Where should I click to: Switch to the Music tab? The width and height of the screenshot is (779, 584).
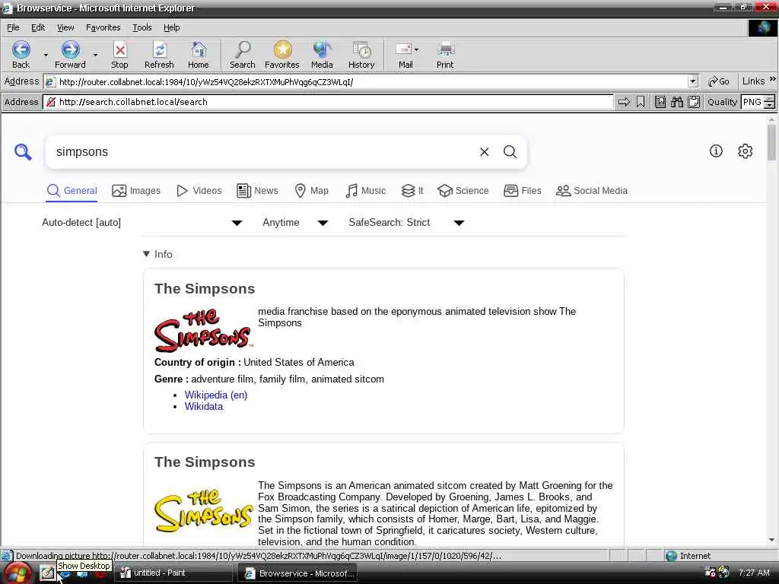tap(365, 191)
